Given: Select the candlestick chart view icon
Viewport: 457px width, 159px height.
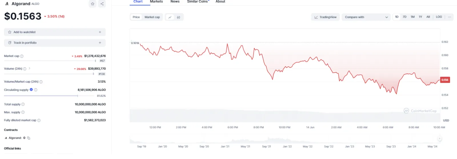Looking at the screenshot, I should [x=179, y=17].
